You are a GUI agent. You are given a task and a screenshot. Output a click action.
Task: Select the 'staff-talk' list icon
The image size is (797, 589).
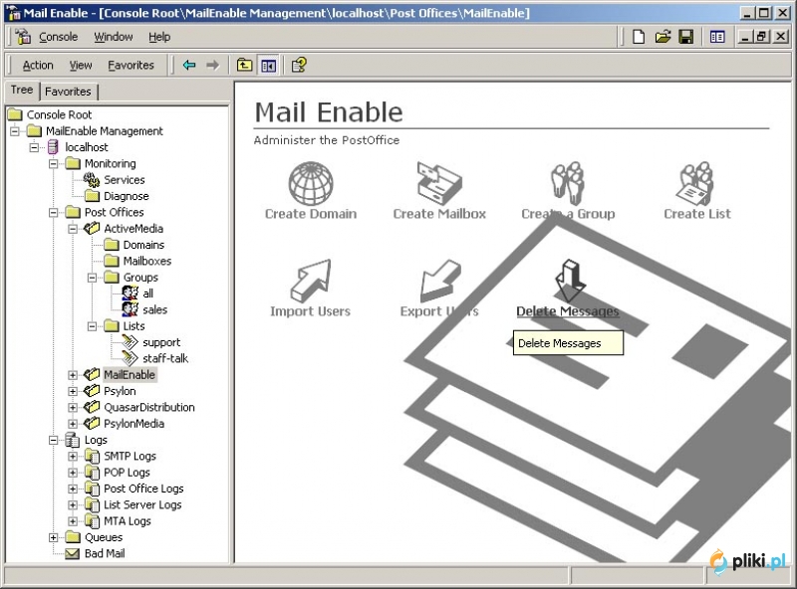pyautogui.click(x=131, y=358)
